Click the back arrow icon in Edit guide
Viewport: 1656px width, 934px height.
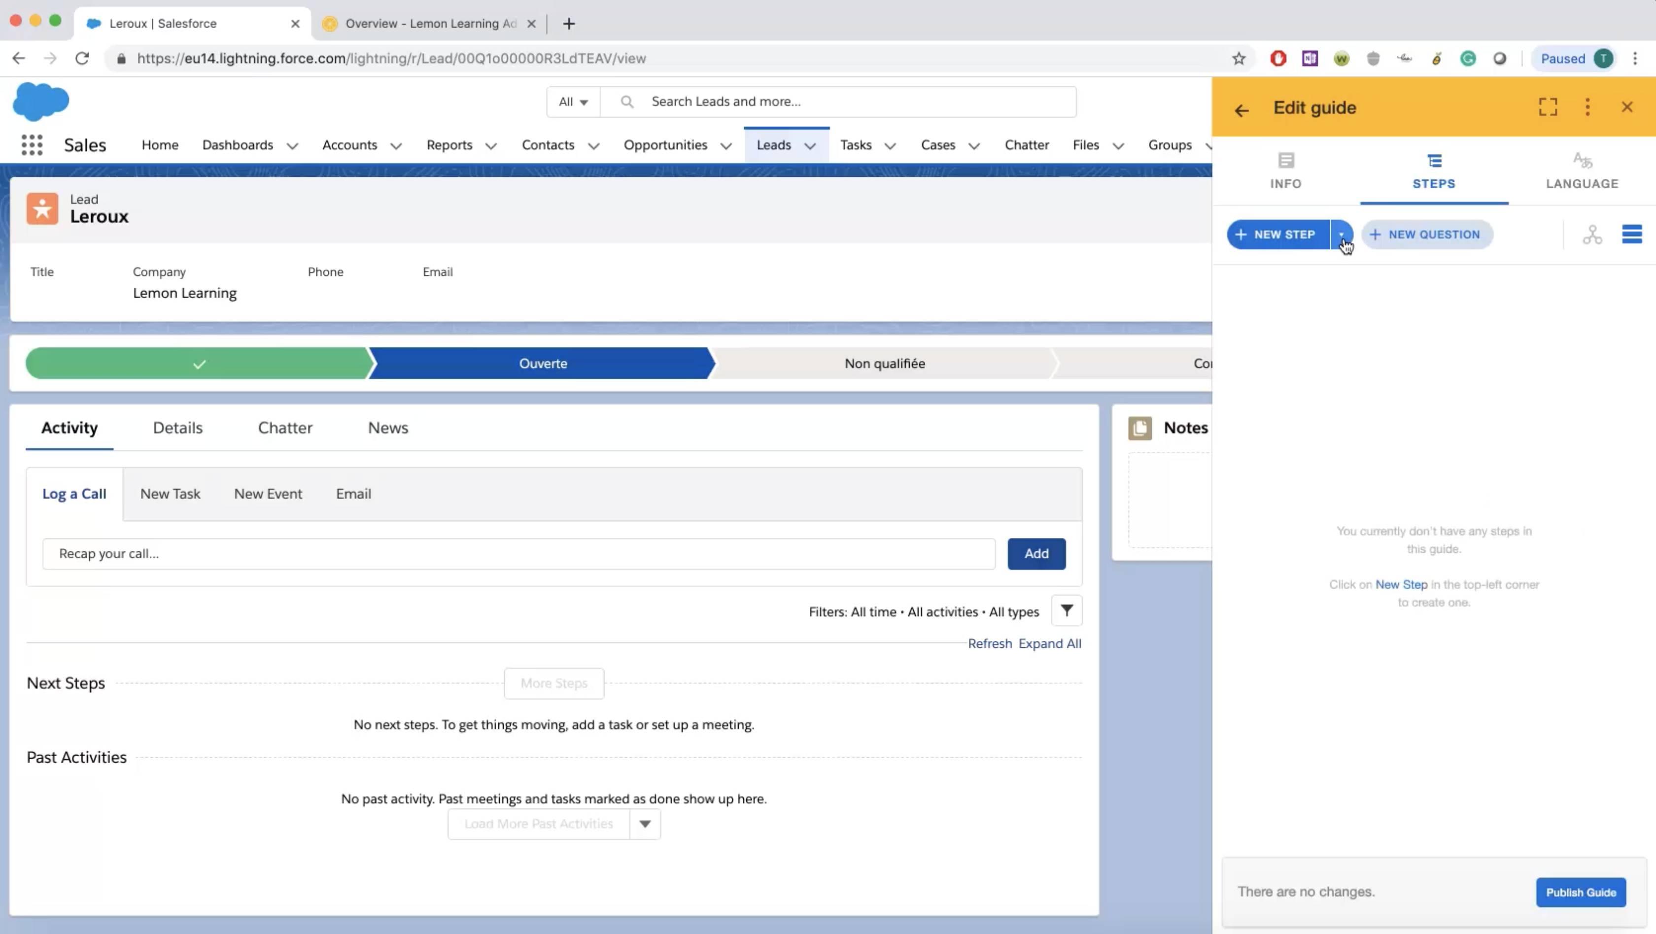[x=1242, y=108]
